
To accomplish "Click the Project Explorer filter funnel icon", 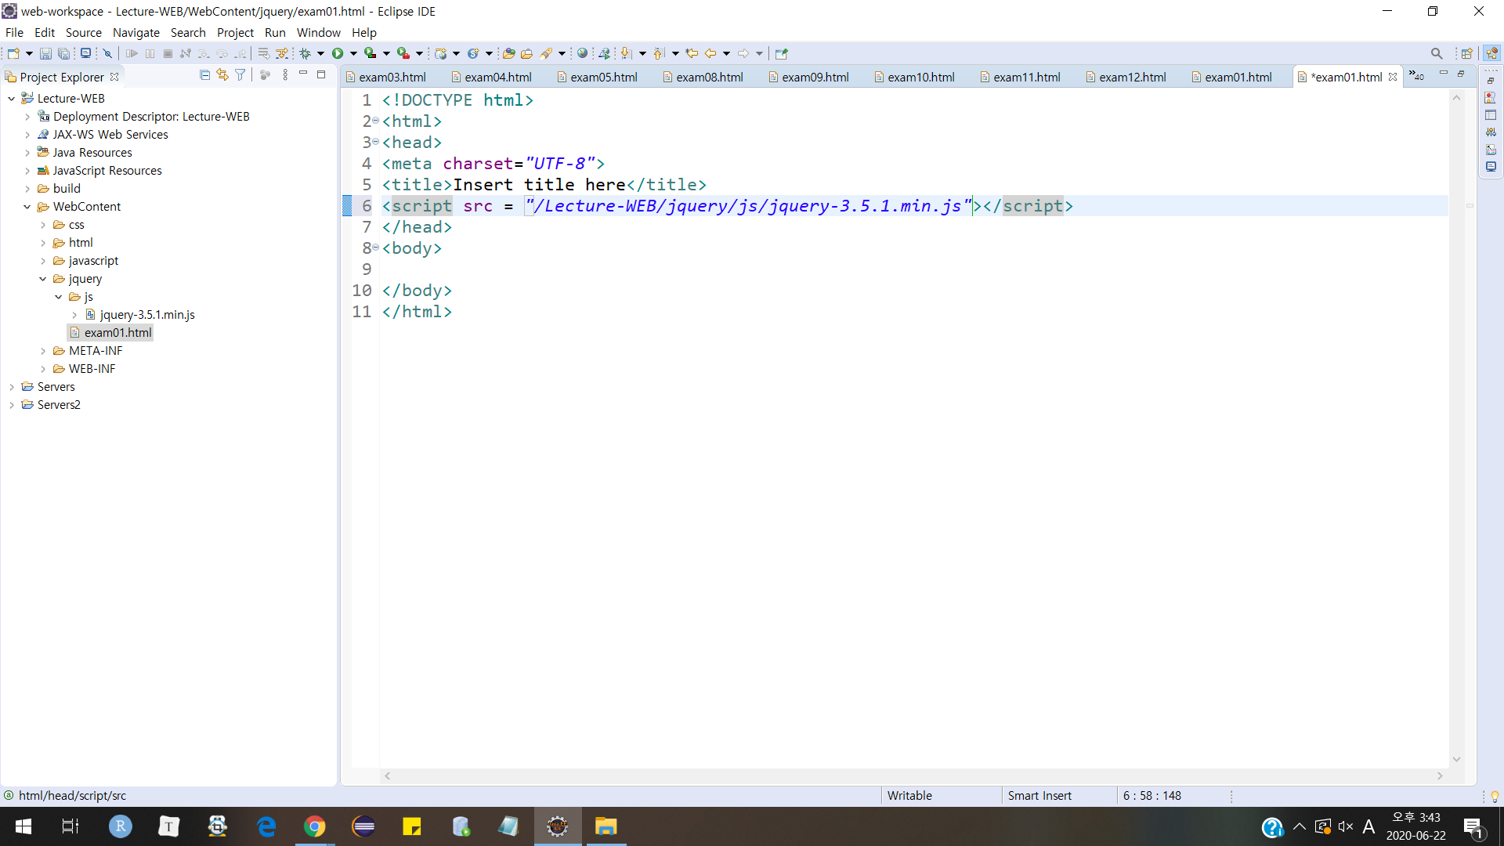I will [x=240, y=75].
